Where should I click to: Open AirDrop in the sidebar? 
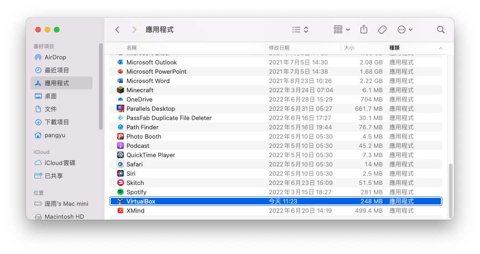tap(61, 57)
